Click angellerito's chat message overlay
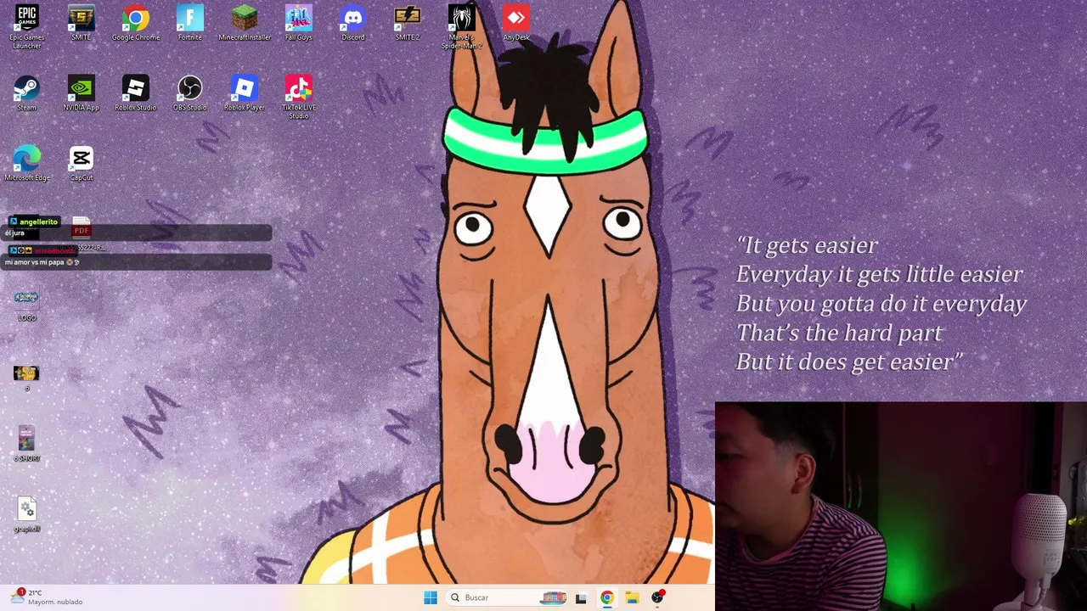 136,227
